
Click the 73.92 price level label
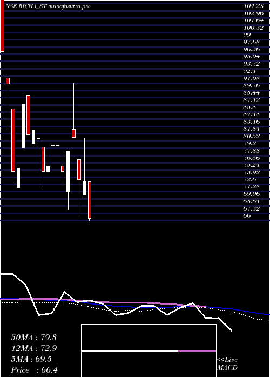point(252,172)
